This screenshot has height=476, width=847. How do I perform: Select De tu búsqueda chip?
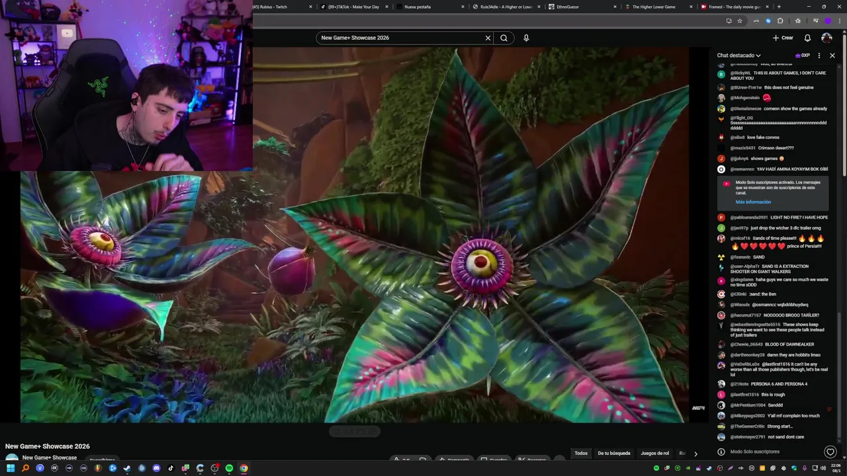click(614, 454)
